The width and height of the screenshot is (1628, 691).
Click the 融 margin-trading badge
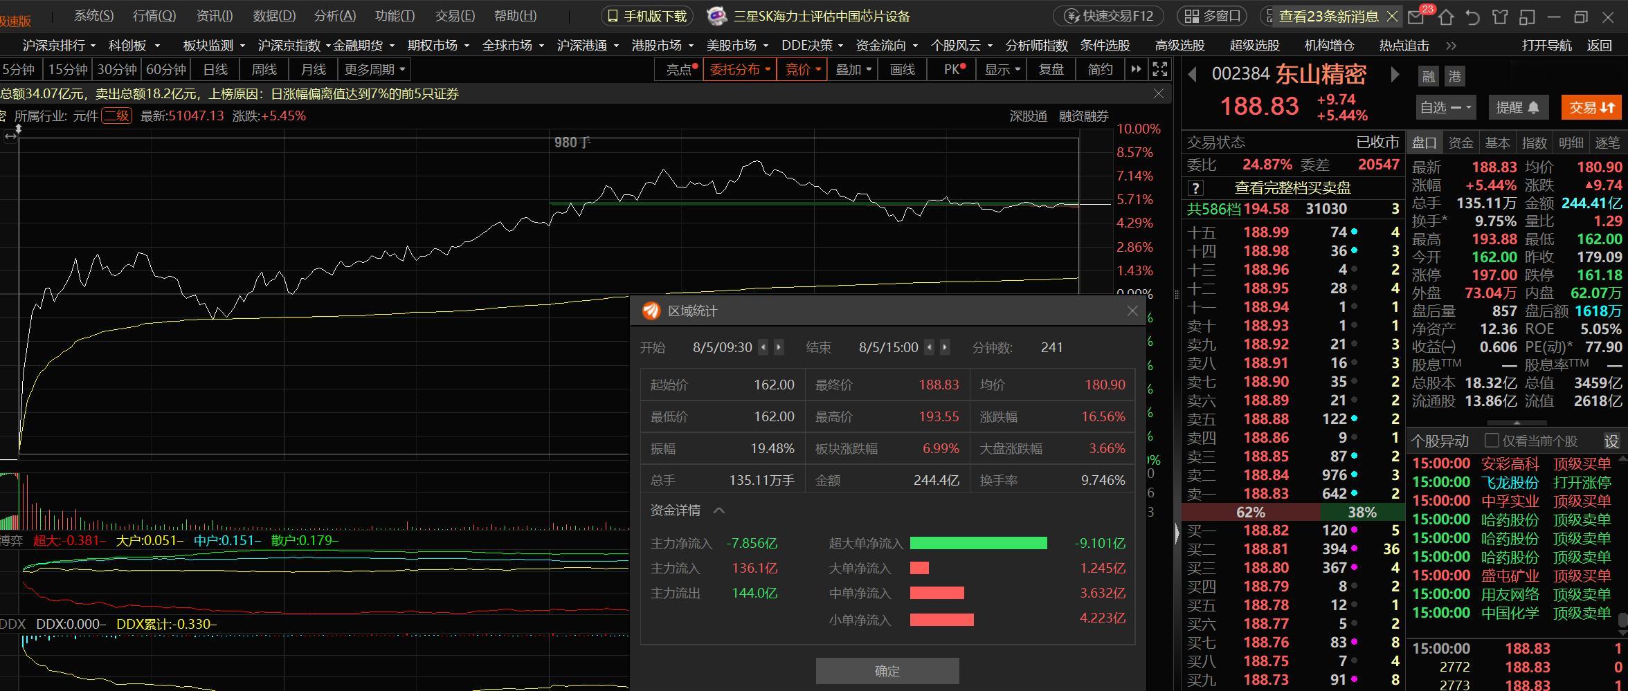pyautogui.click(x=1429, y=77)
